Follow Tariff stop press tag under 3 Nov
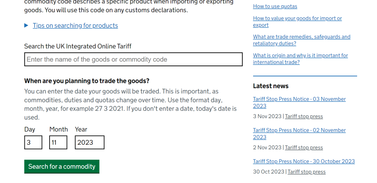 (304, 116)
